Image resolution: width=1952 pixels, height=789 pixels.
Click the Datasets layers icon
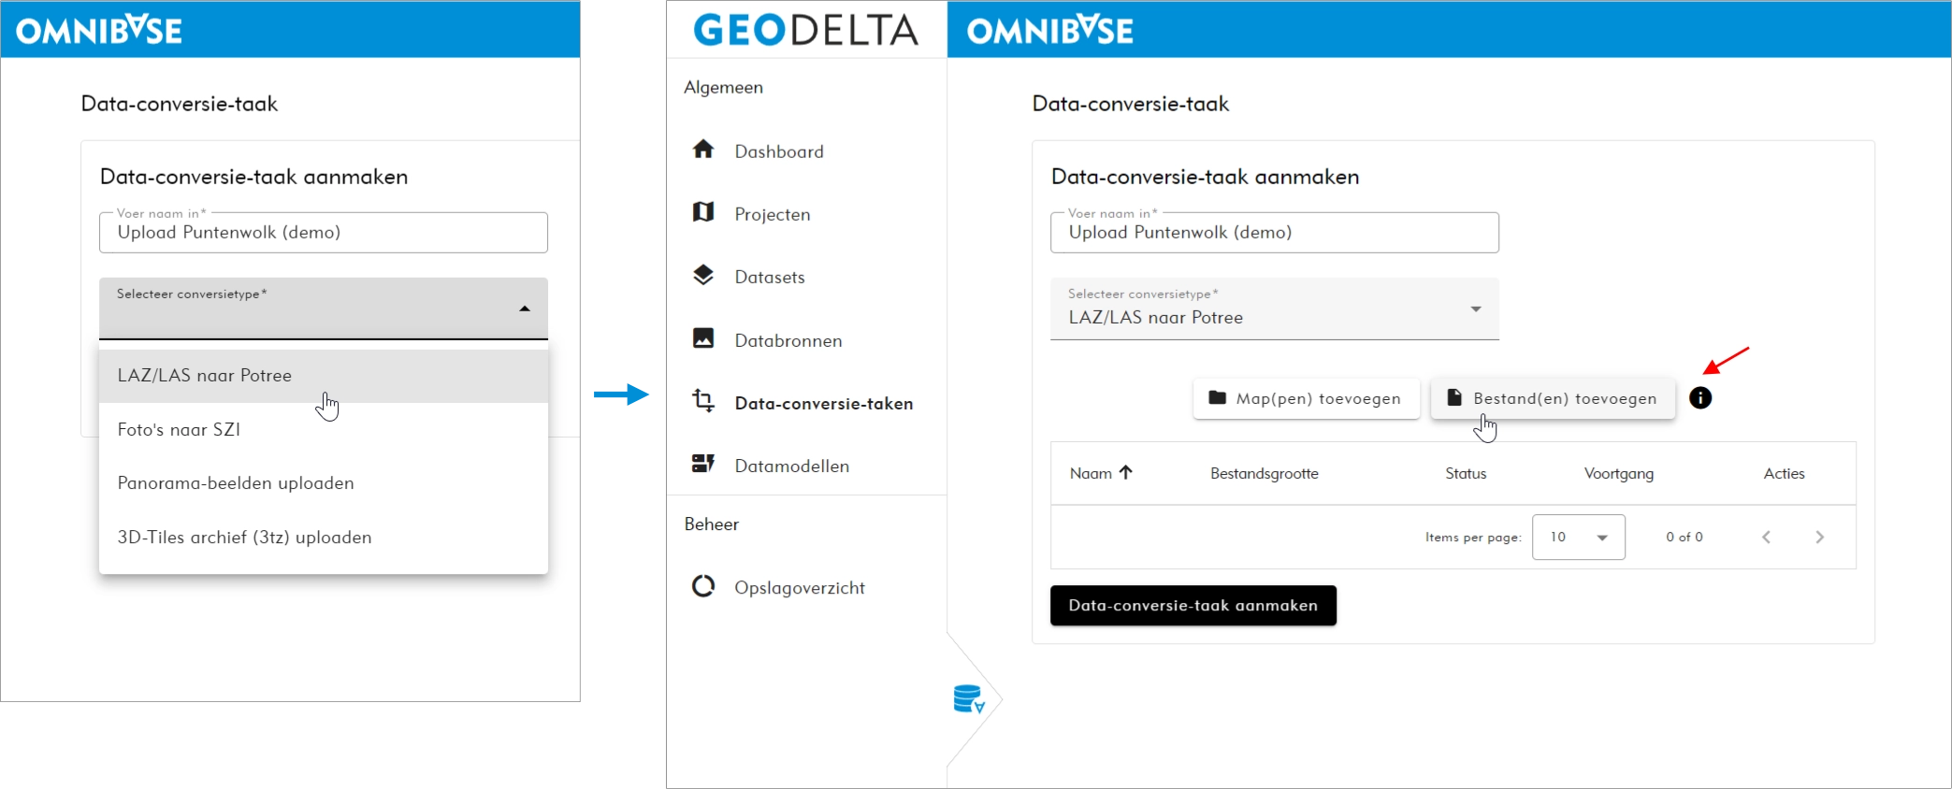(703, 275)
